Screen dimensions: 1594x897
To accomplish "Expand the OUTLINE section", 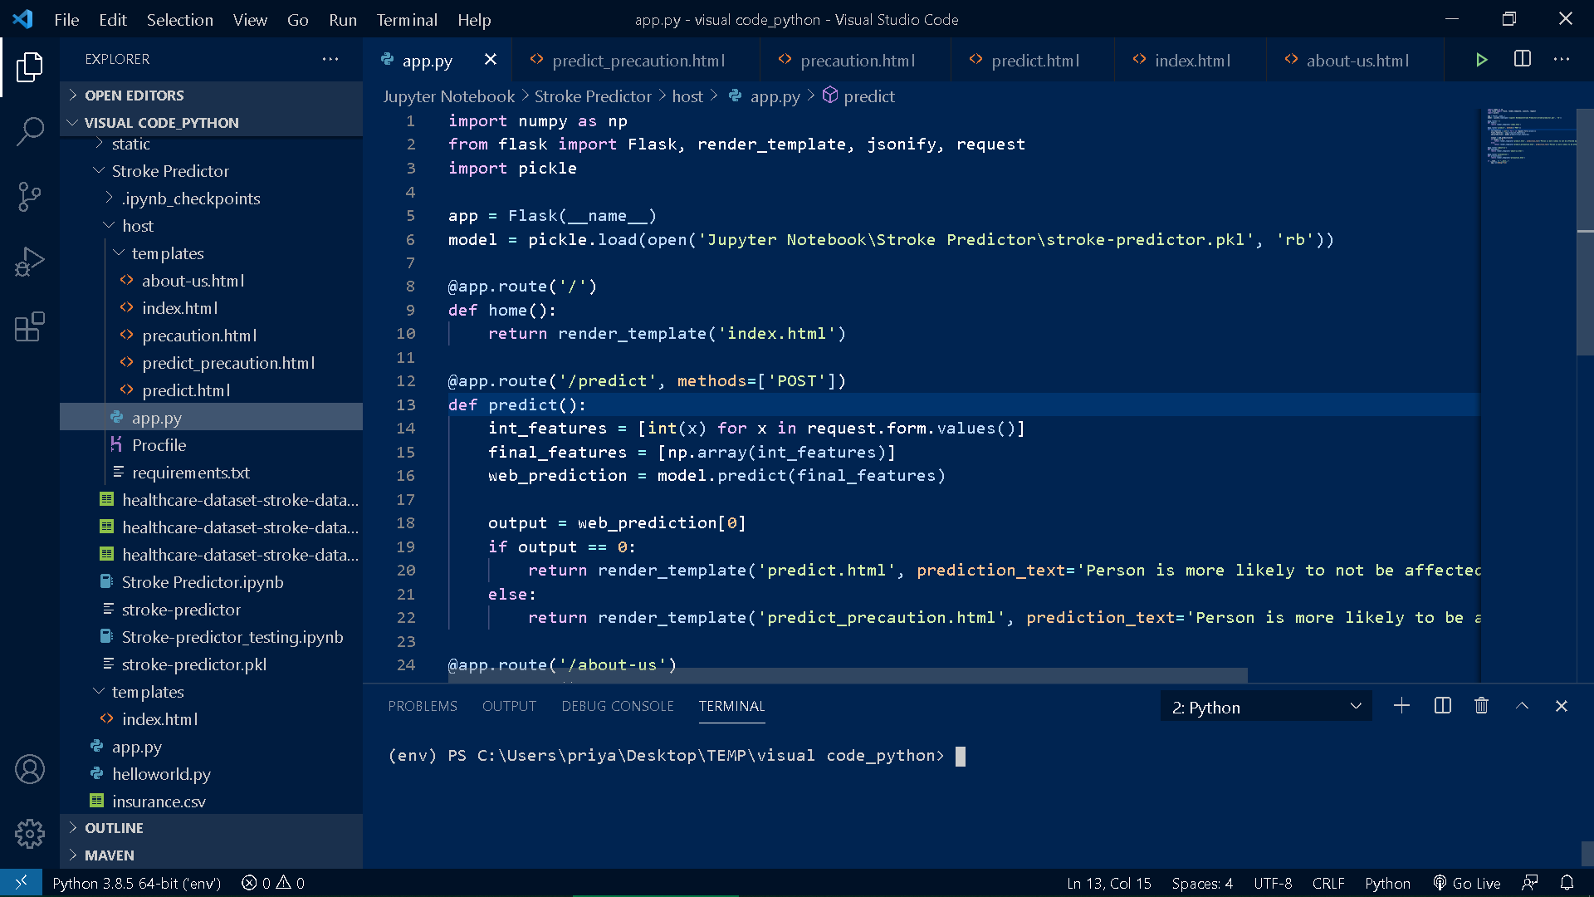I will coord(114,828).
